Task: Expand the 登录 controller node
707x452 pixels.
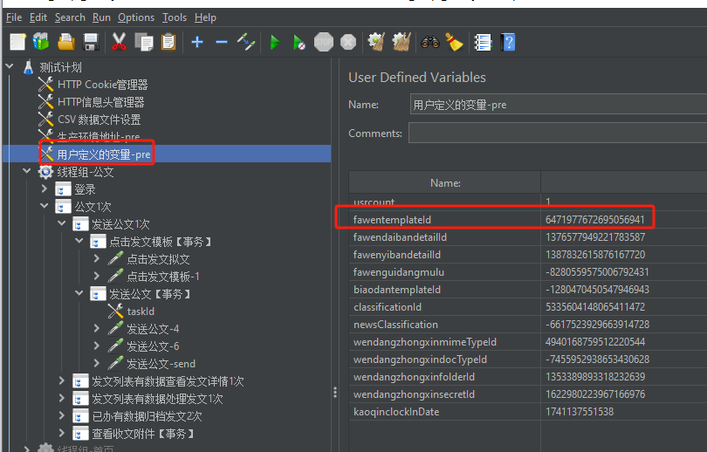Action: (45, 188)
